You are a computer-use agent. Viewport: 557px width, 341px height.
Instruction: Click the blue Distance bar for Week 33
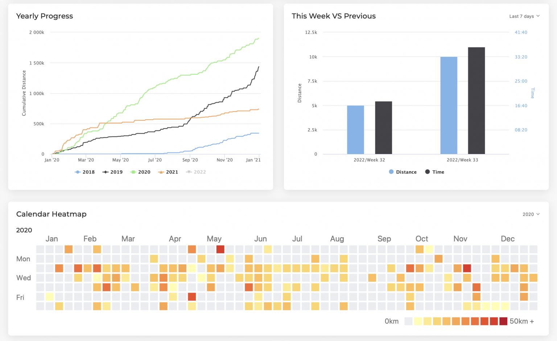click(449, 105)
